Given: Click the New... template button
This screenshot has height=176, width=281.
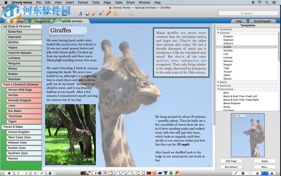Looking at the screenshot, I should [264, 167].
